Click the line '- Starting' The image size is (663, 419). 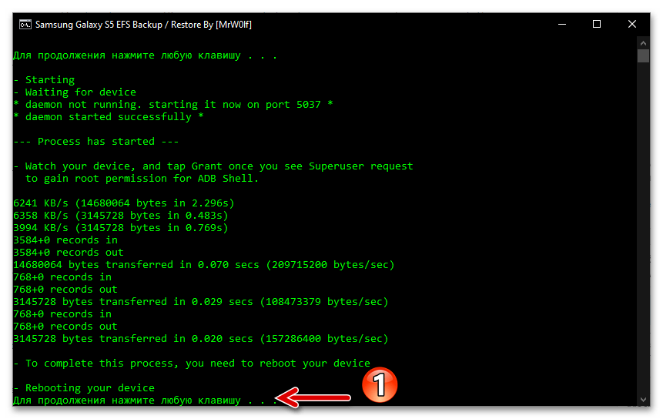click(x=44, y=80)
